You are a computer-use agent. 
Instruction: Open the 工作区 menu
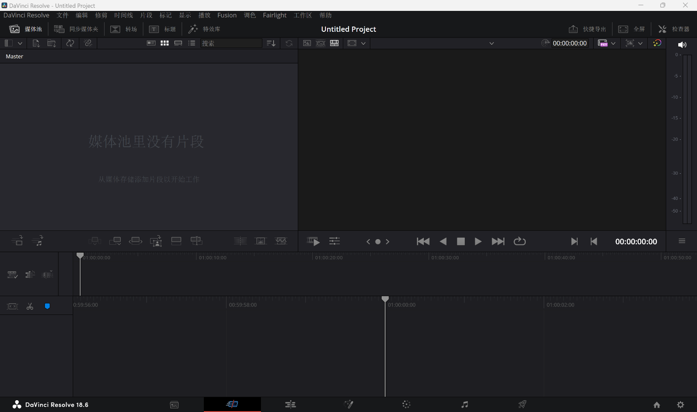tap(303, 15)
